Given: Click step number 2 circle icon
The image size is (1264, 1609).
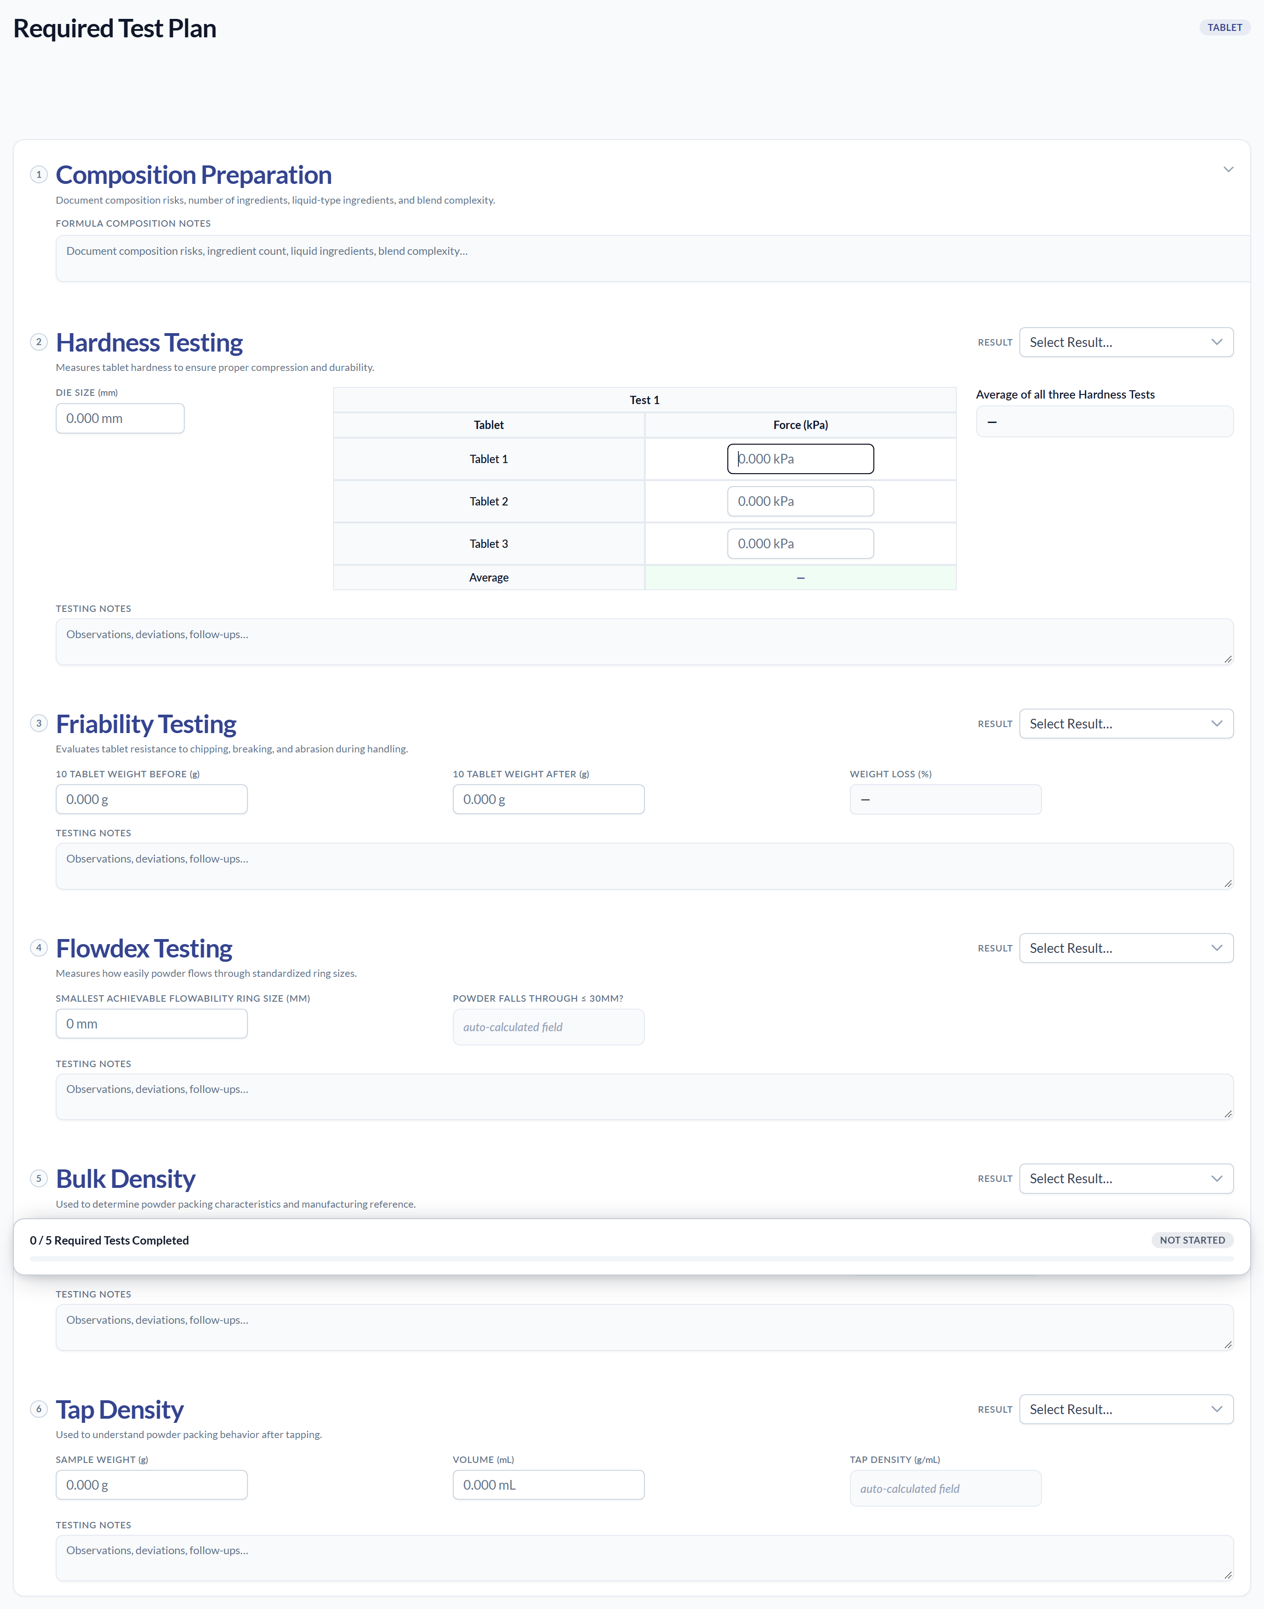Looking at the screenshot, I should [39, 342].
